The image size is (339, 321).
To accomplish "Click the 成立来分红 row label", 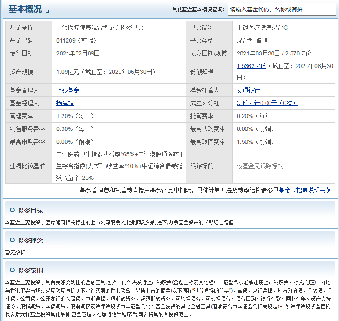I will [205, 103].
